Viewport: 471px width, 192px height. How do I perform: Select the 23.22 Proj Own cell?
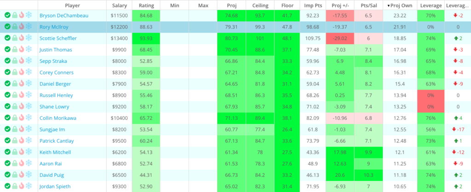400,15
